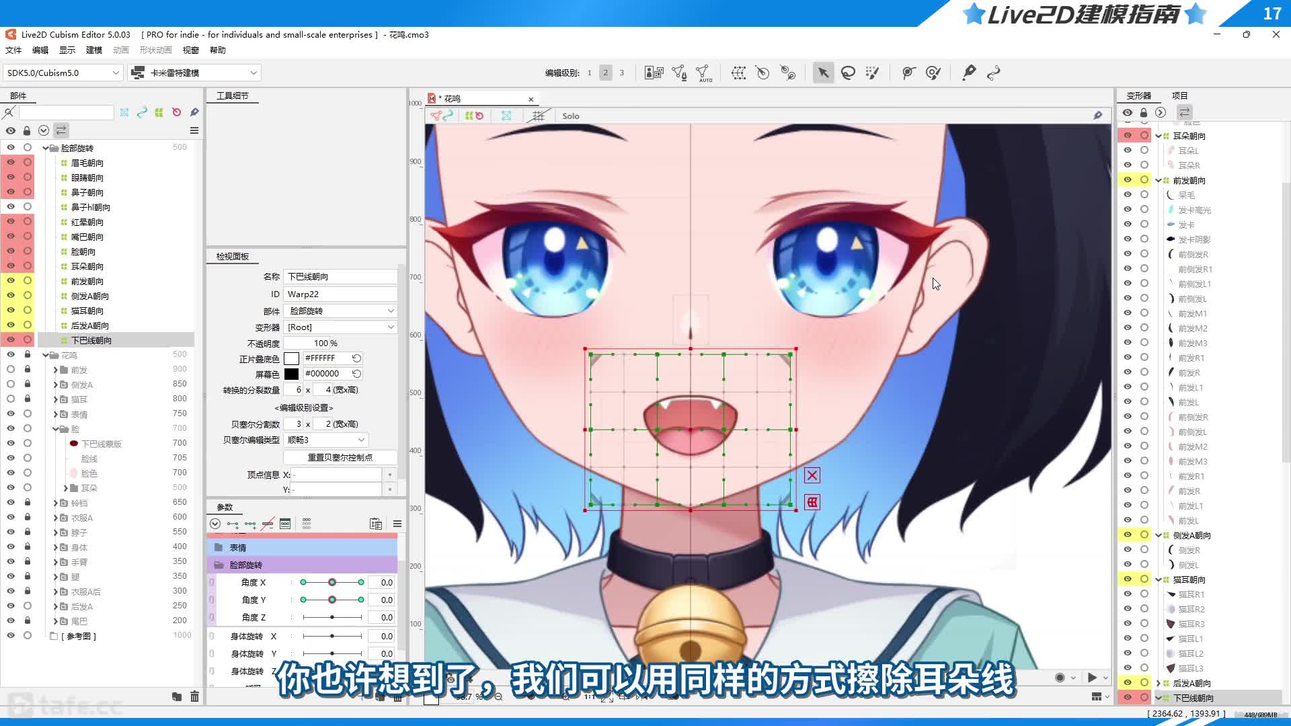Add two key points to parameter
1291x726 pixels.
[x=233, y=524]
